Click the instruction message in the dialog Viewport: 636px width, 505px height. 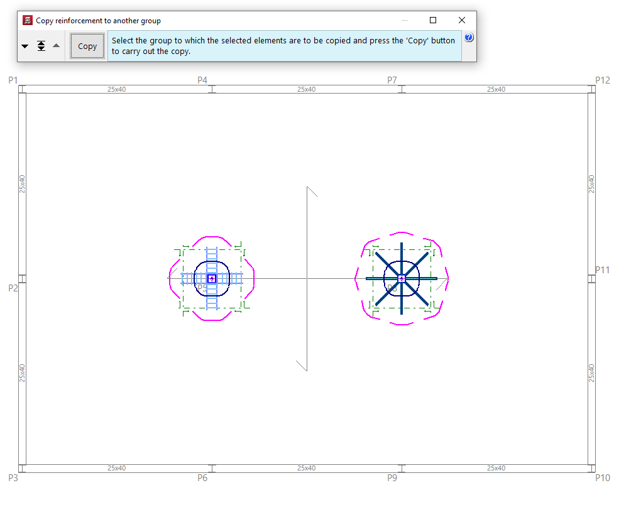(x=283, y=46)
